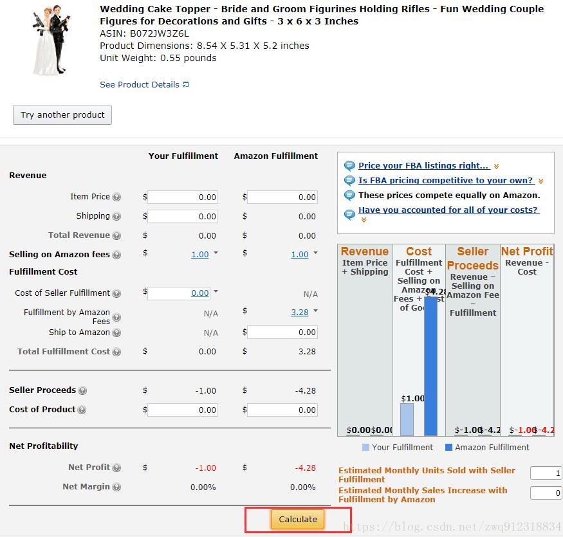Image resolution: width=563 pixels, height=537 pixels.
Task: Click Estimated Monthly Units Sold input field
Action: tap(546, 473)
